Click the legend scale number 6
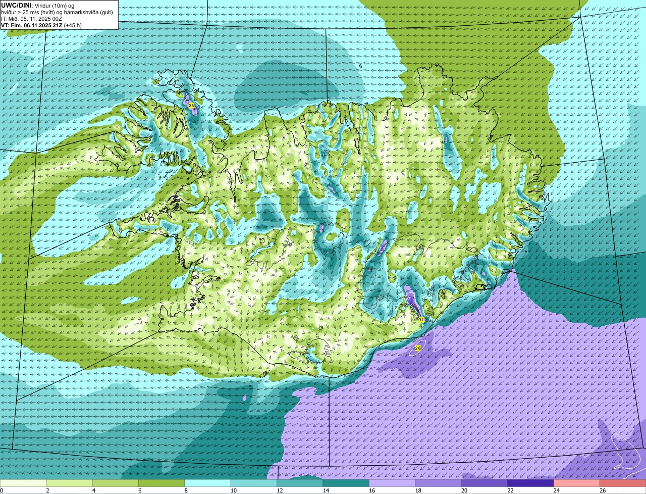The height and width of the screenshot is (494, 646). point(140,490)
